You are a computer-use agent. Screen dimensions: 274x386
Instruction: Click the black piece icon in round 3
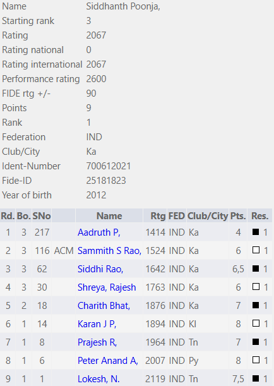(x=256, y=268)
